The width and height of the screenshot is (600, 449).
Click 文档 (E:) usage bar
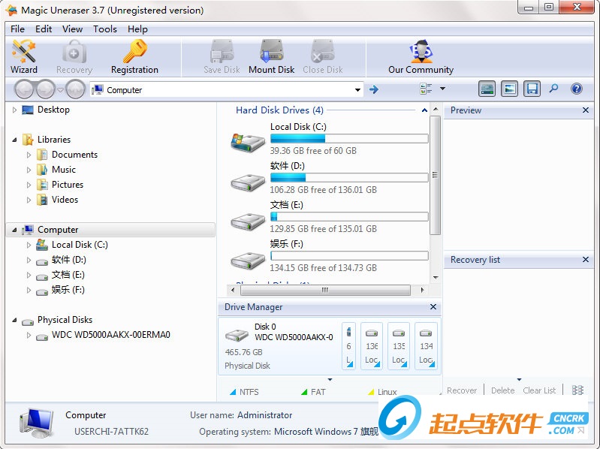pyautogui.click(x=349, y=216)
